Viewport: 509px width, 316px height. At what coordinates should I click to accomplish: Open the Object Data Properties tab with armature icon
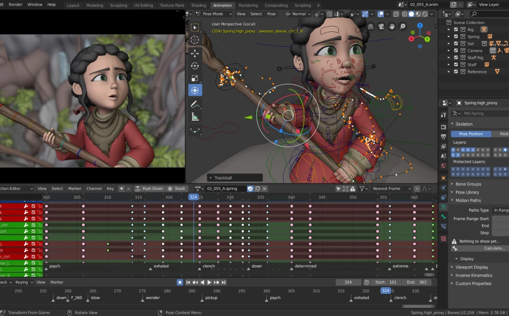(x=443, y=207)
